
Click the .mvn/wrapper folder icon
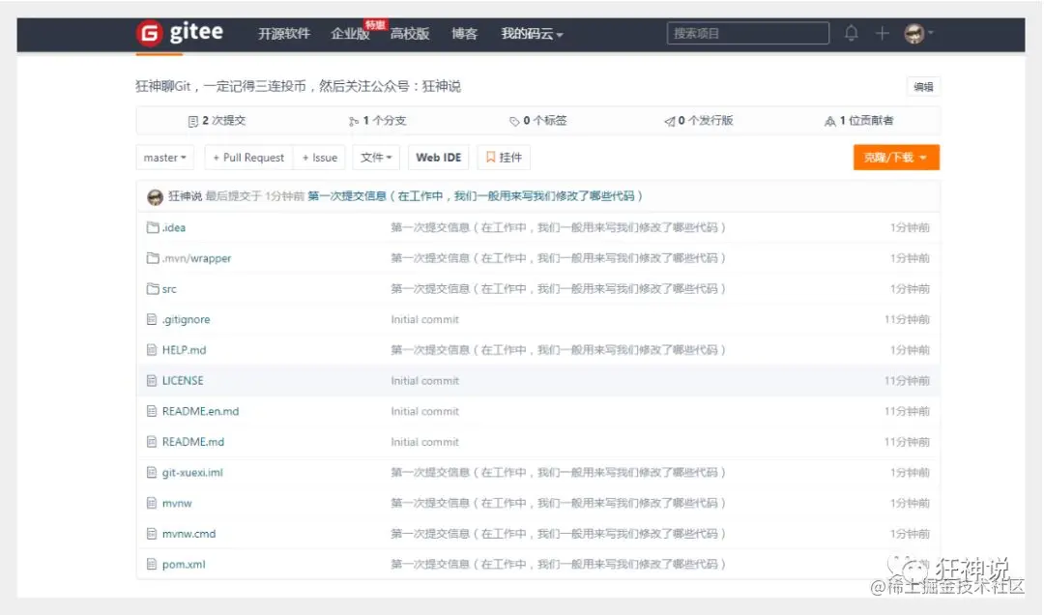153,258
